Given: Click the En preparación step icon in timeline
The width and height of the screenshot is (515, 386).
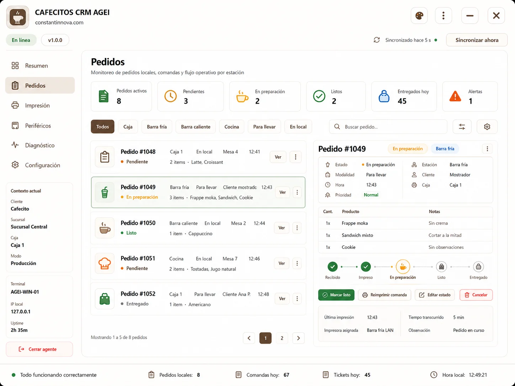Looking at the screenshot, I should [403, 267].
